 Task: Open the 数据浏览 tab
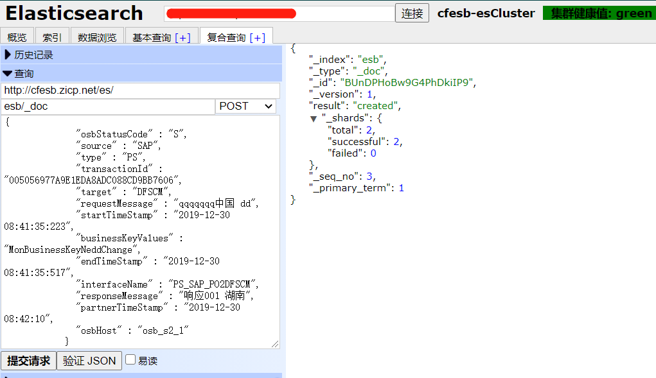click(x=97, y=37)
